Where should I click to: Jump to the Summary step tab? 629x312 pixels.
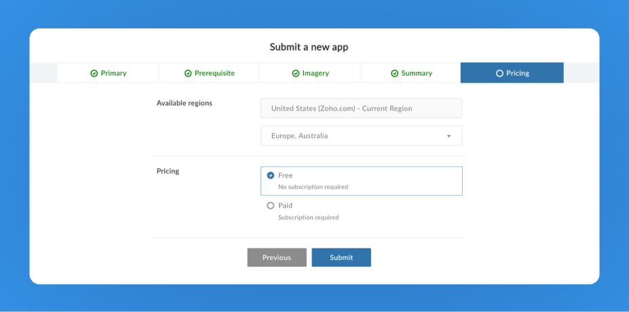pos(411,73)
